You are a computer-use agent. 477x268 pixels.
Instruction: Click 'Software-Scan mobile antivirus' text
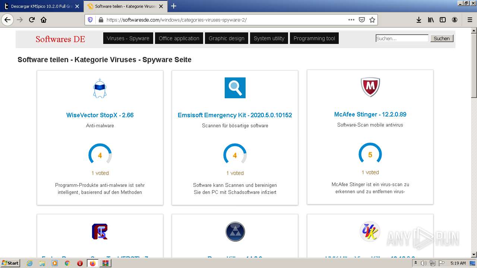pyautogui.click(x=370, y=125)
